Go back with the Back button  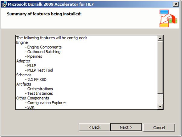click(x=95, y=127)
